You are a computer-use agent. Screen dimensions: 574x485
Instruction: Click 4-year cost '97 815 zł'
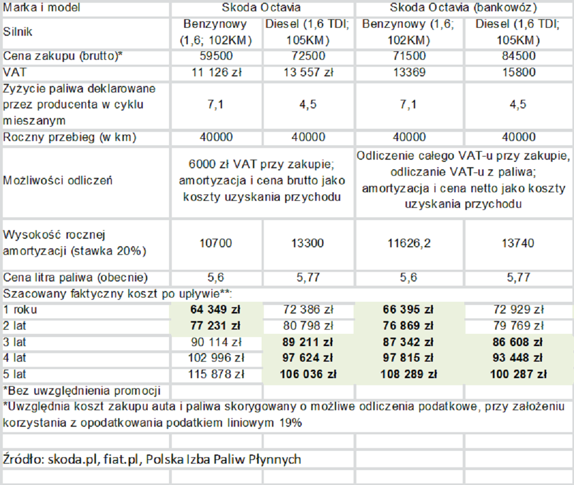coord(408,358)
